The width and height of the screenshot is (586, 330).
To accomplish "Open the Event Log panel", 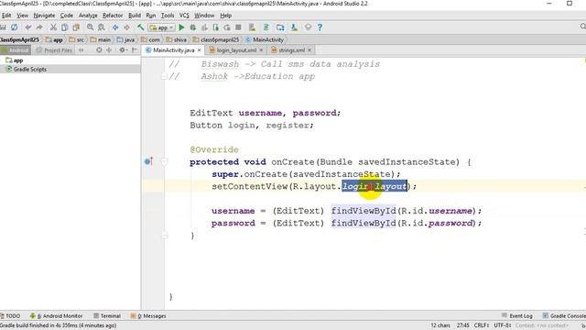I will click(x=516, y=316).
